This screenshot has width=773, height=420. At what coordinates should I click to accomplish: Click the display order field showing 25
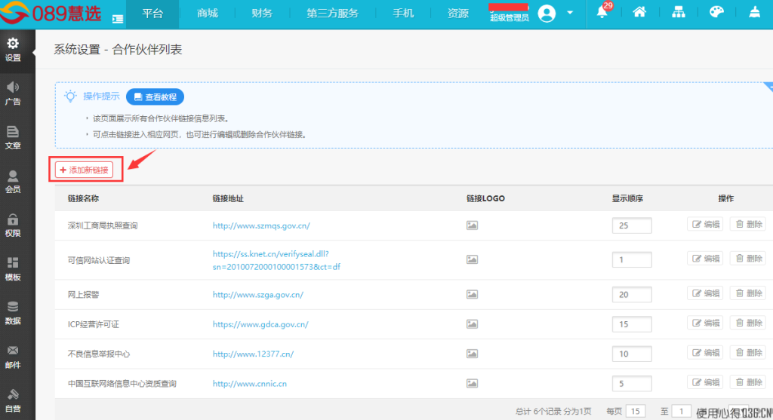coord(632,225)
